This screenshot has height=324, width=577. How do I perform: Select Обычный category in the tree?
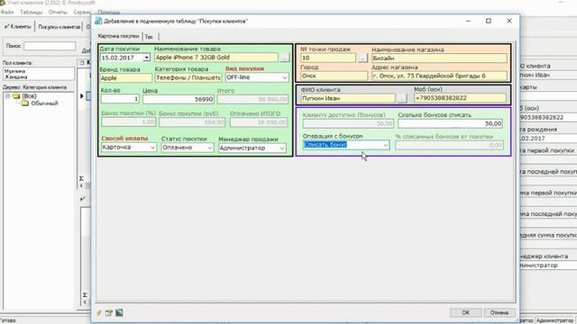click(x=44, y=103)
